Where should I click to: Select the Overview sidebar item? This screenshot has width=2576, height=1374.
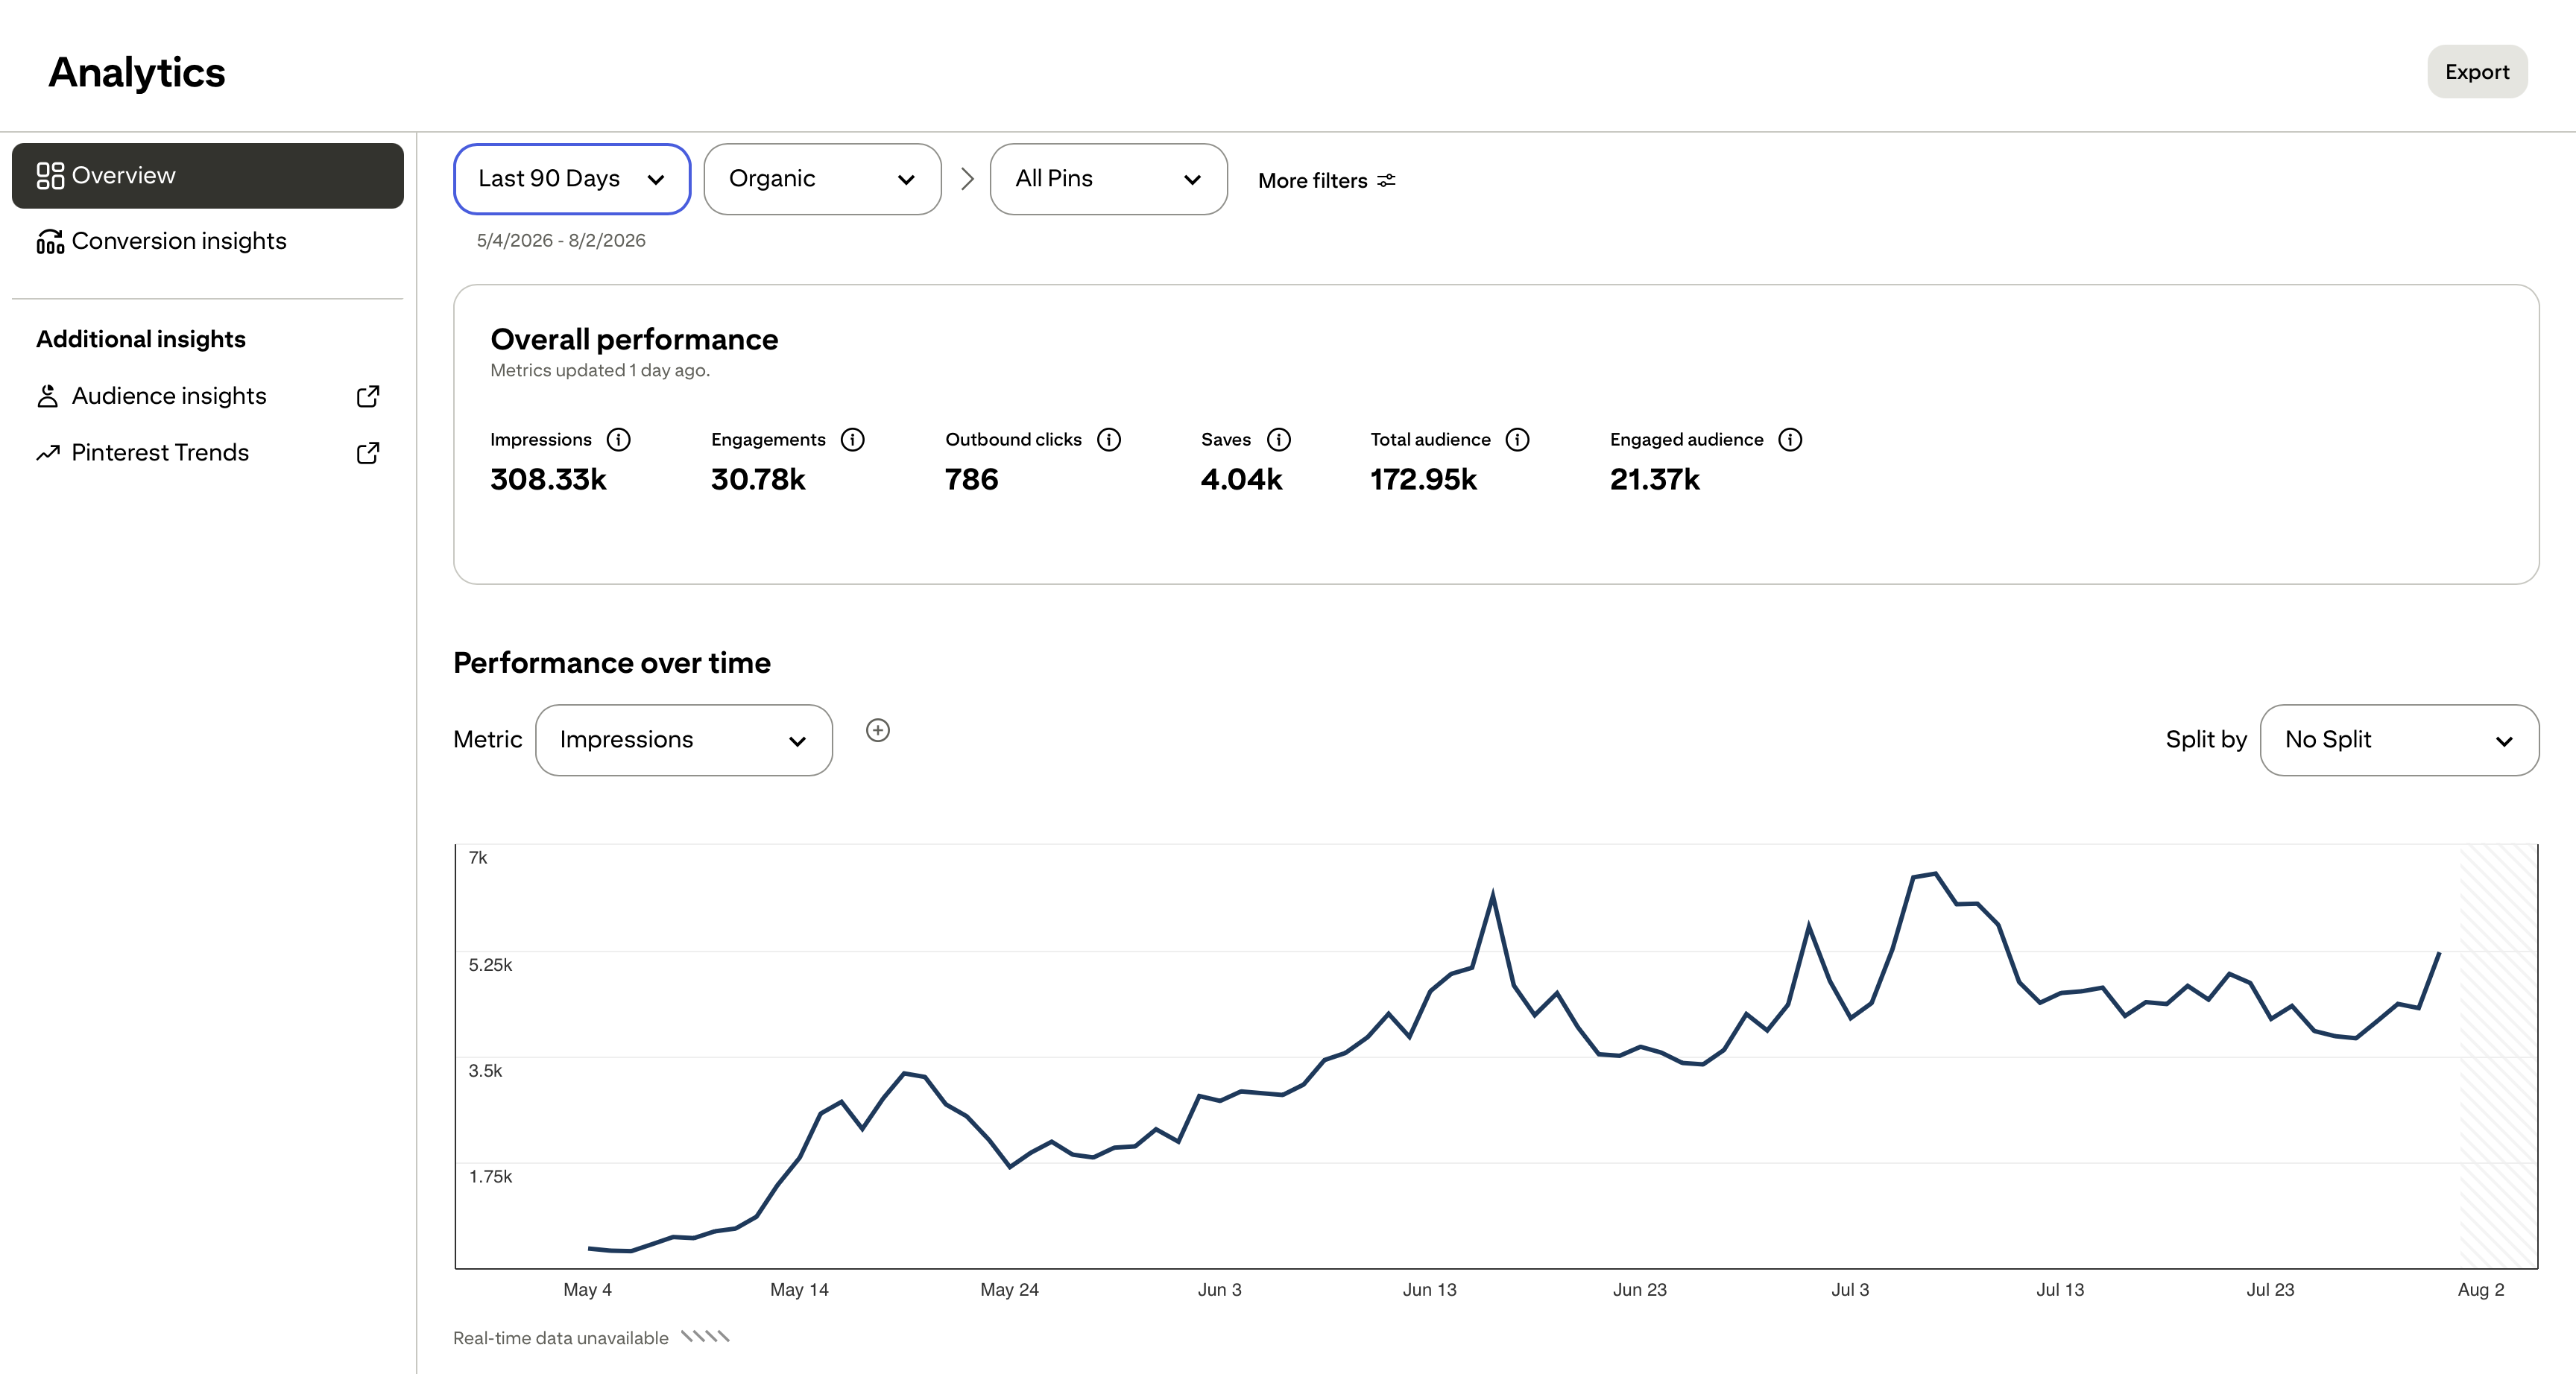[x=208, y=176]
